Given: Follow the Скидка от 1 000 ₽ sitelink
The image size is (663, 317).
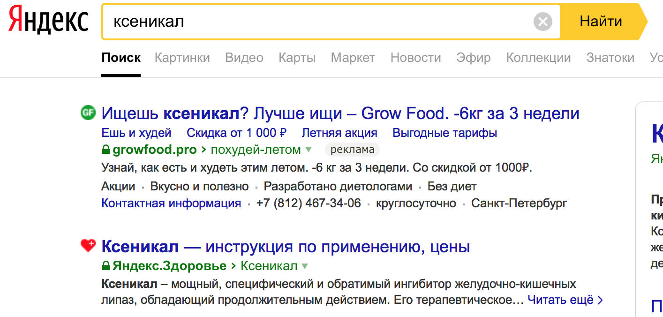Looking at the screenshot, I should (236, 133).
